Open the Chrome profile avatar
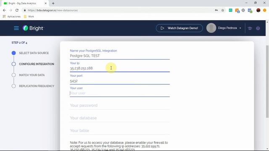This screenshot has width=269, height=151. (258, 10)
